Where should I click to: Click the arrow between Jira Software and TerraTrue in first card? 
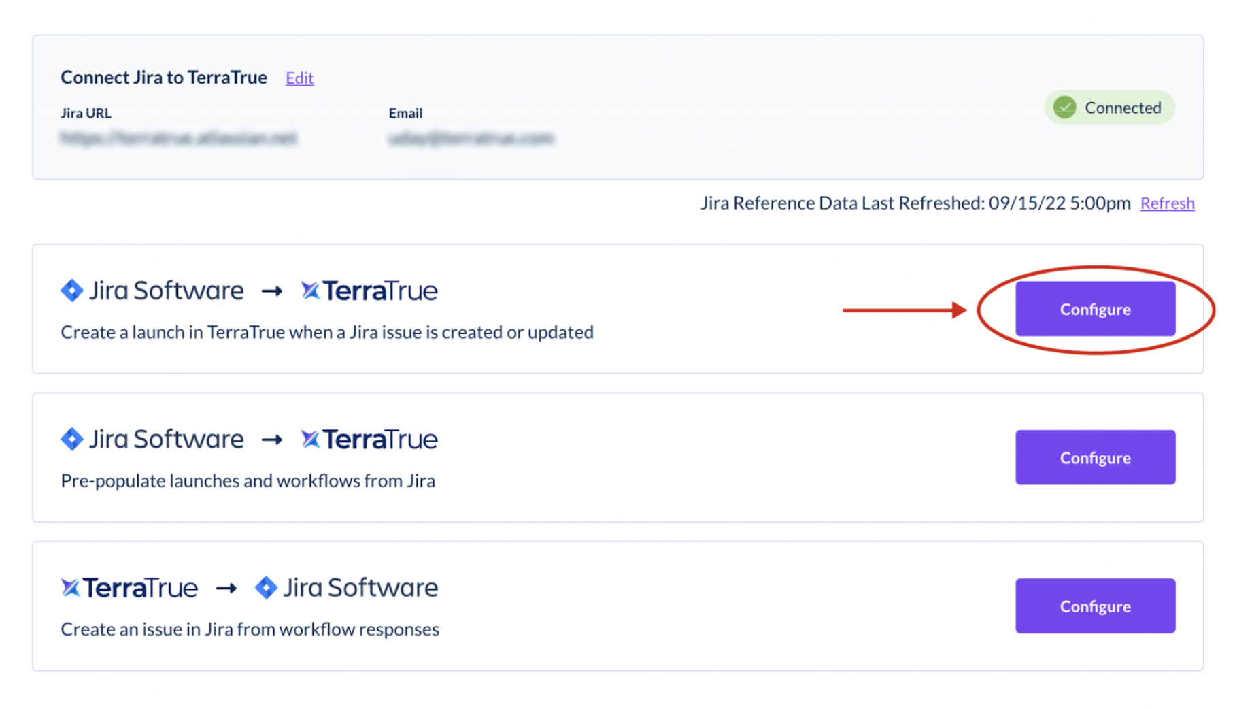coord(272,291)
